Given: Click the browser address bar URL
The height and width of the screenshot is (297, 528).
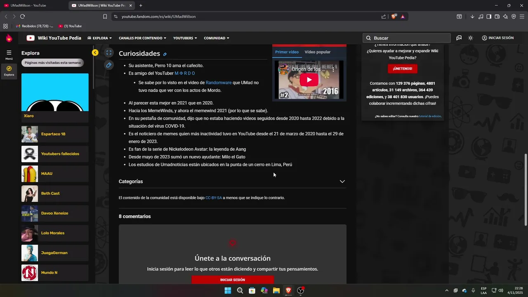Looking at the screenshot, I should tap(158, 16).
